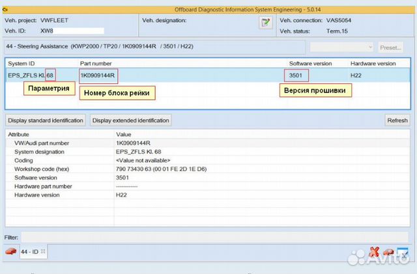Click the blue checklist window icon at bottom right
The image size is (417, 274).
[x=403, y=253]
